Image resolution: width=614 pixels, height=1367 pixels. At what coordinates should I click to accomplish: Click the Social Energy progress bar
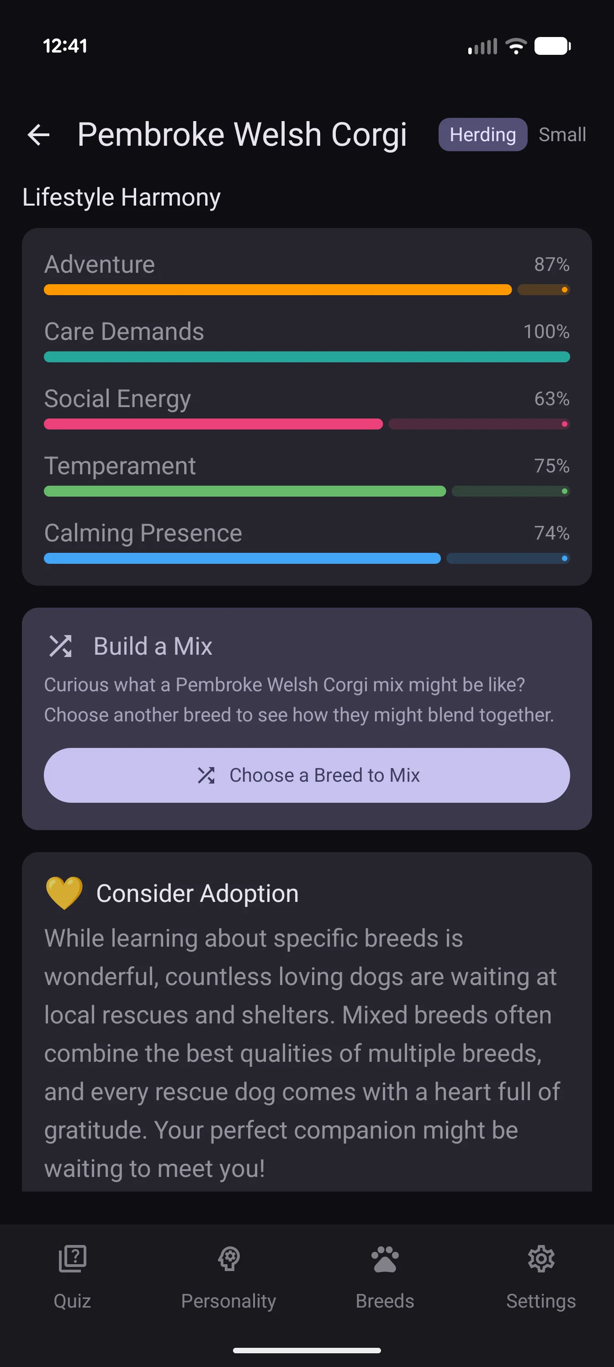point(307,424)
